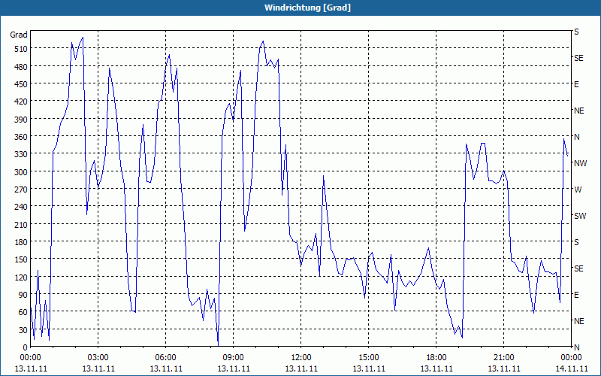Select the 06:00 time axis label
Screen dimensions: 601x376
point(165,358)
